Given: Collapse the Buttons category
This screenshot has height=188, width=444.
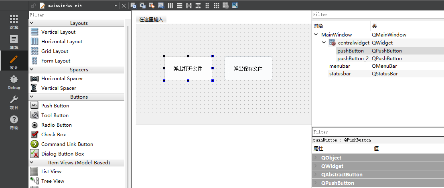Looking at the screenshot, I should 32,97.
